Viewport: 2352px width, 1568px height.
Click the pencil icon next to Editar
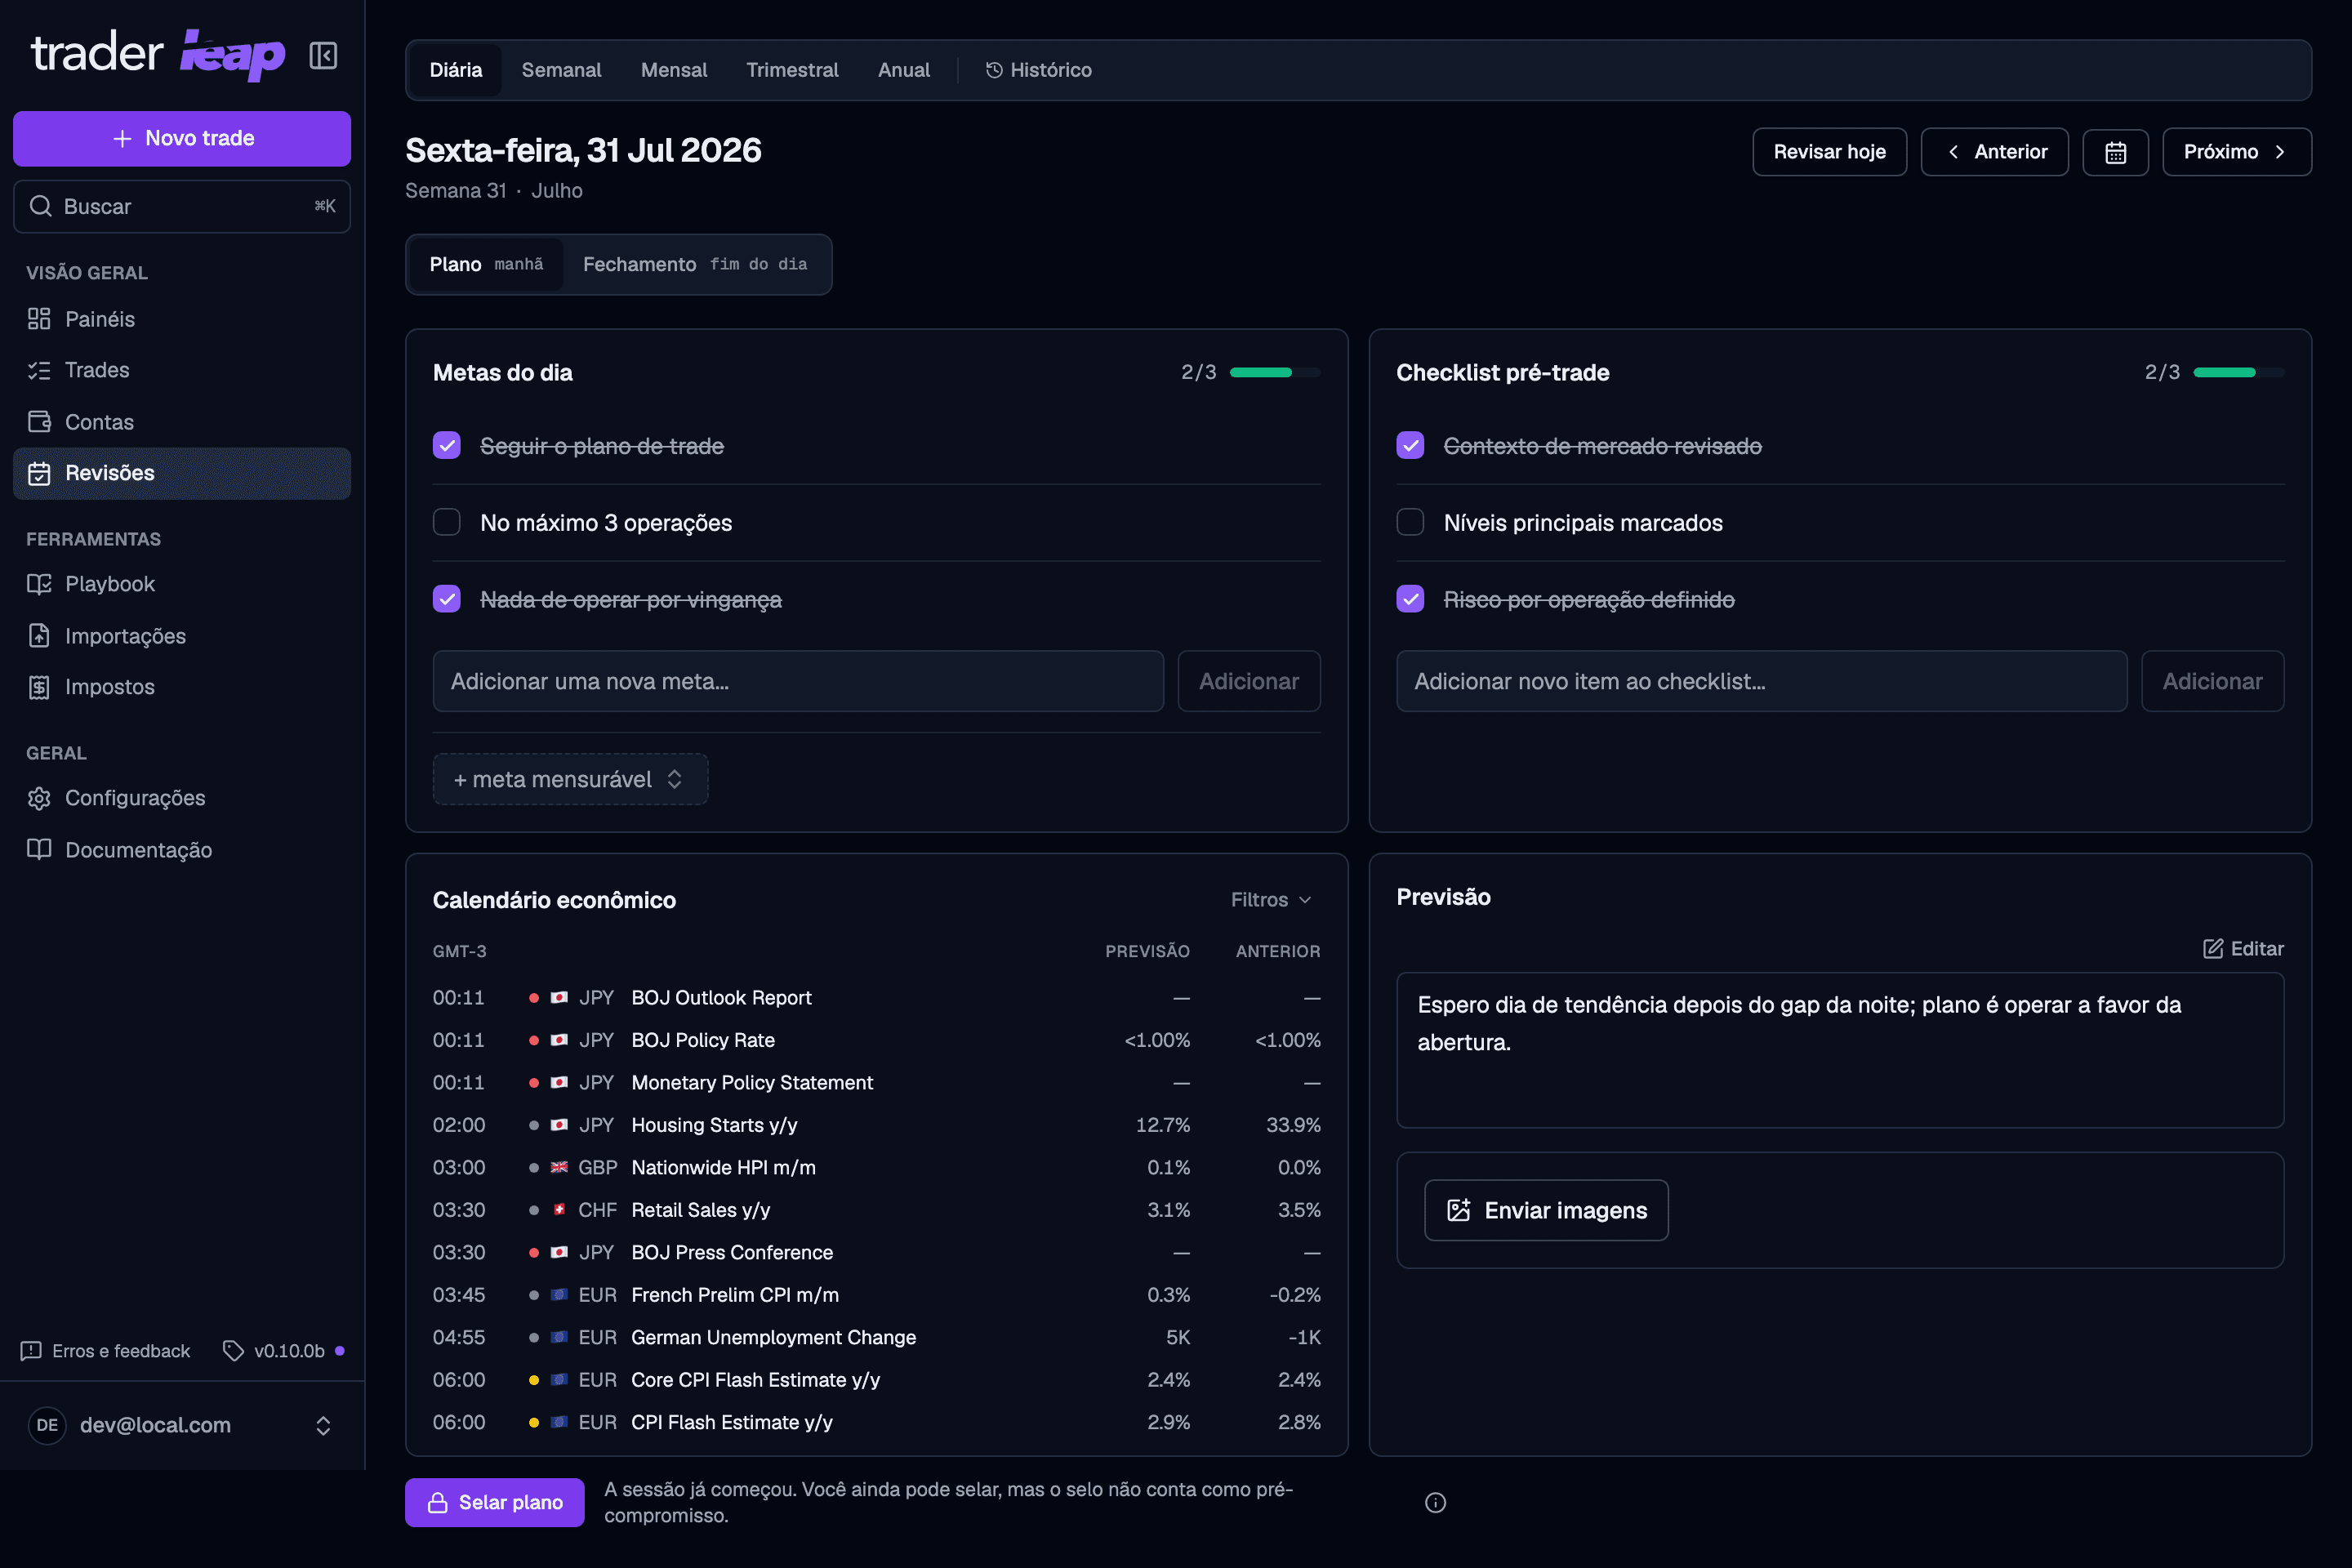coord(2213,948)
